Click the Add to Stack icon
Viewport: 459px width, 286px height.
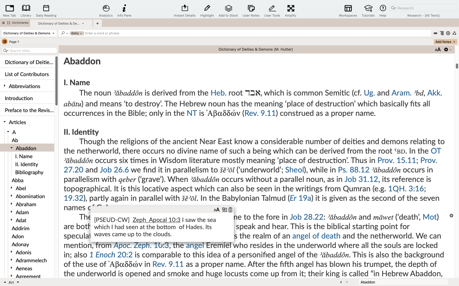(228, 11)
